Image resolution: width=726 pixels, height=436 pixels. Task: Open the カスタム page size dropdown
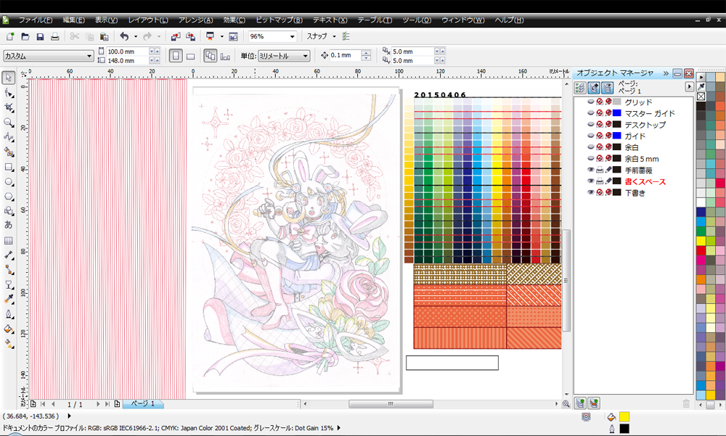click(x=89, y=56)
